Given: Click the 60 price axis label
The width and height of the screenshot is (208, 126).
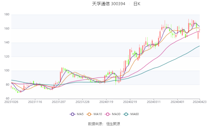Looking at the screenshot, I should [x=8, y=99].
